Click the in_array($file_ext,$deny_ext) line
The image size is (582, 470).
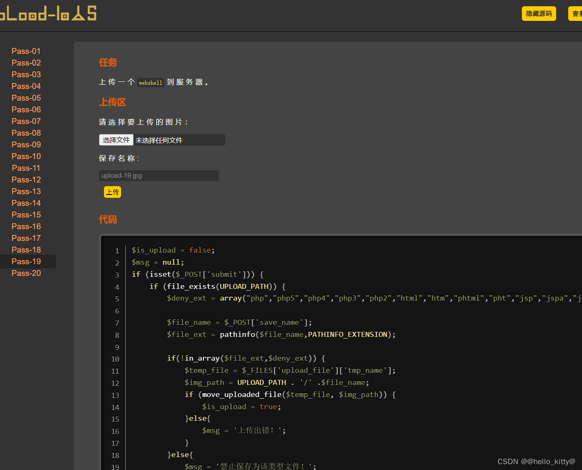(x=246, y=358)
